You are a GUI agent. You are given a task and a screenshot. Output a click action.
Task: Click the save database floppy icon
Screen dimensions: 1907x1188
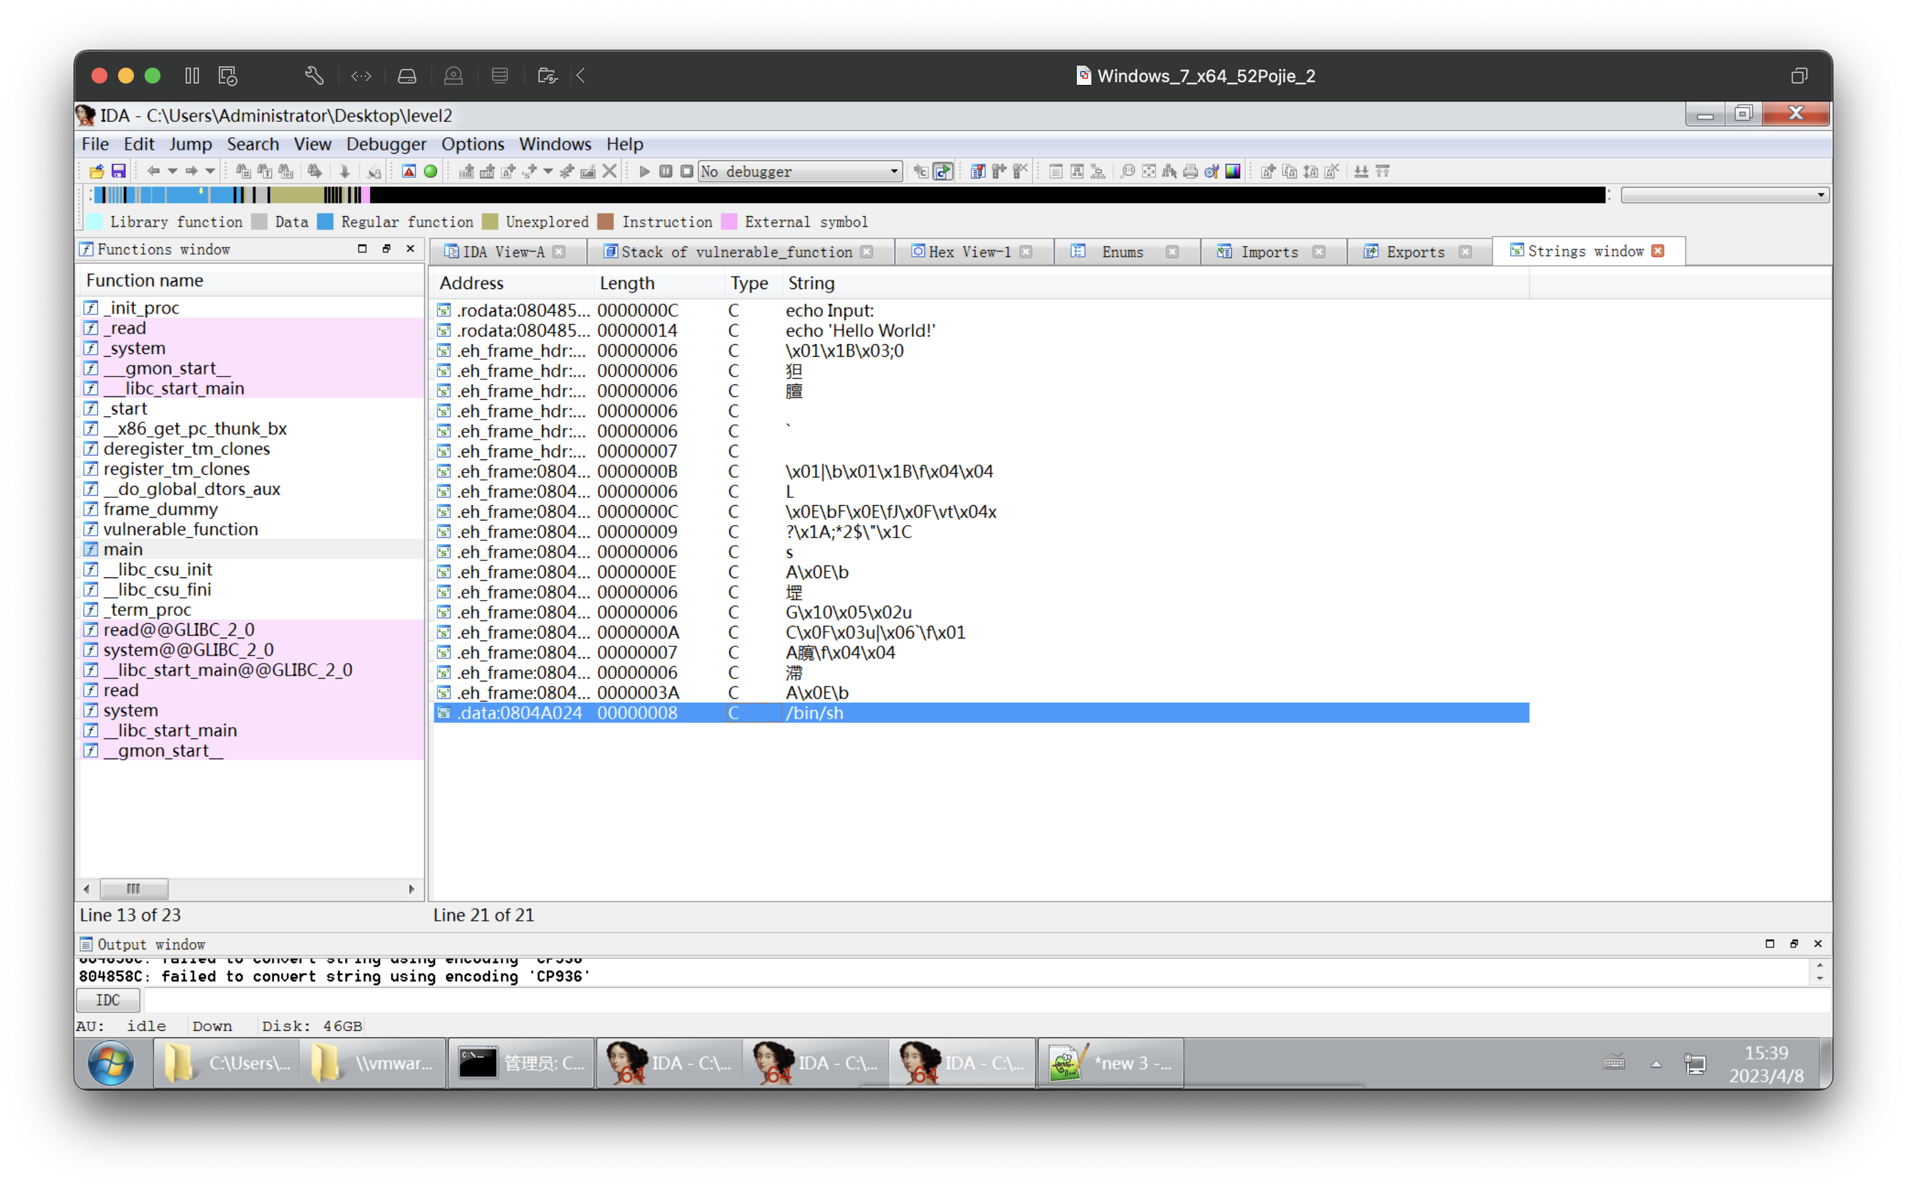(x=119, y=171)
